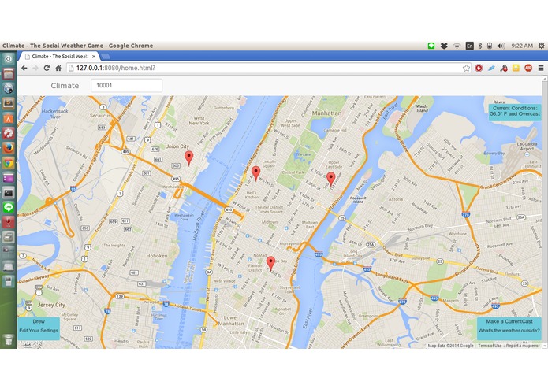This screenshot has height=389, width=548.
Task: Select the map marker near the Flatiron District
Action: point(270,264)
